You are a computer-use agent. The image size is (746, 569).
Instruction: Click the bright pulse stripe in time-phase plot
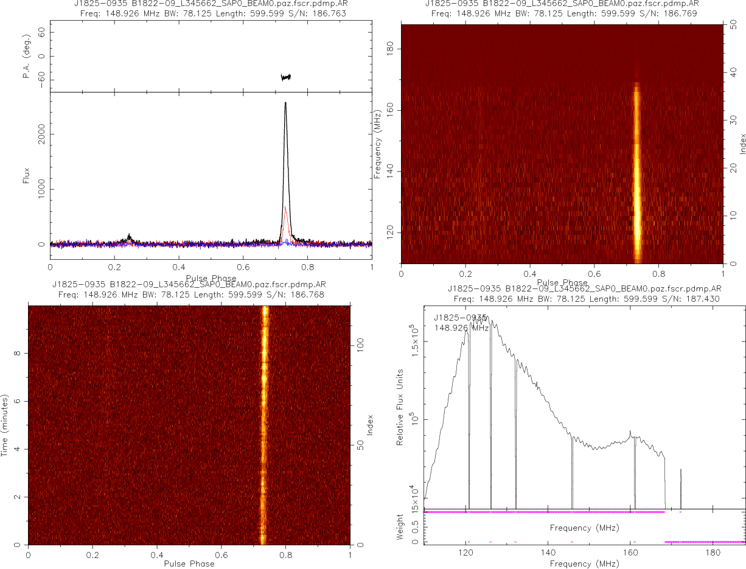click(264, 426)
